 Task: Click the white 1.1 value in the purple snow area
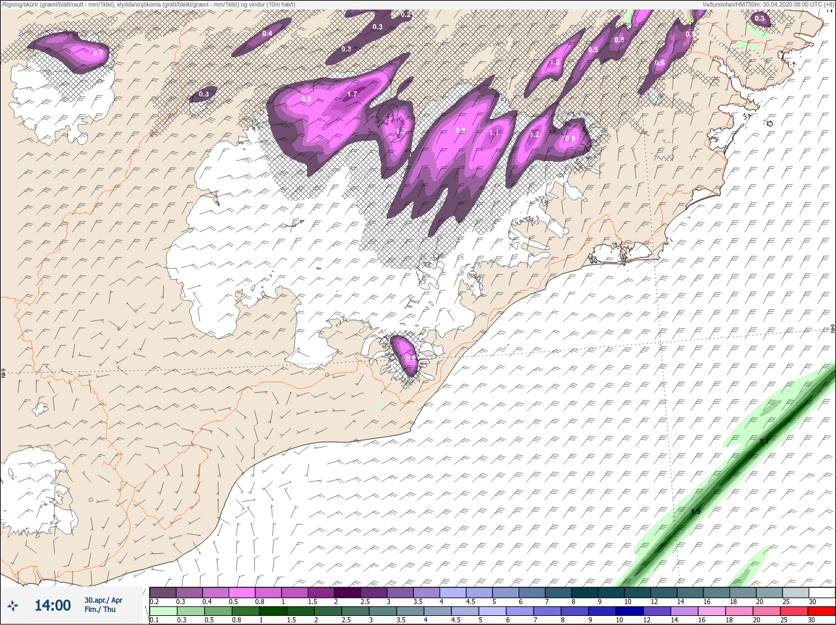(x=494, y=132)
